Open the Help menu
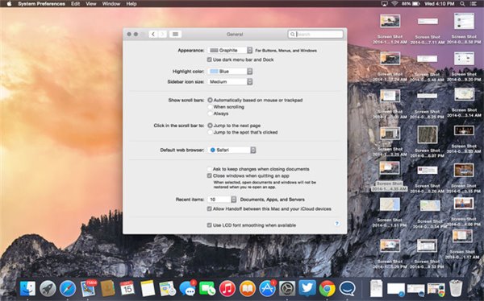This screenshot has width=484, height=301. click(x=131, y=4)
